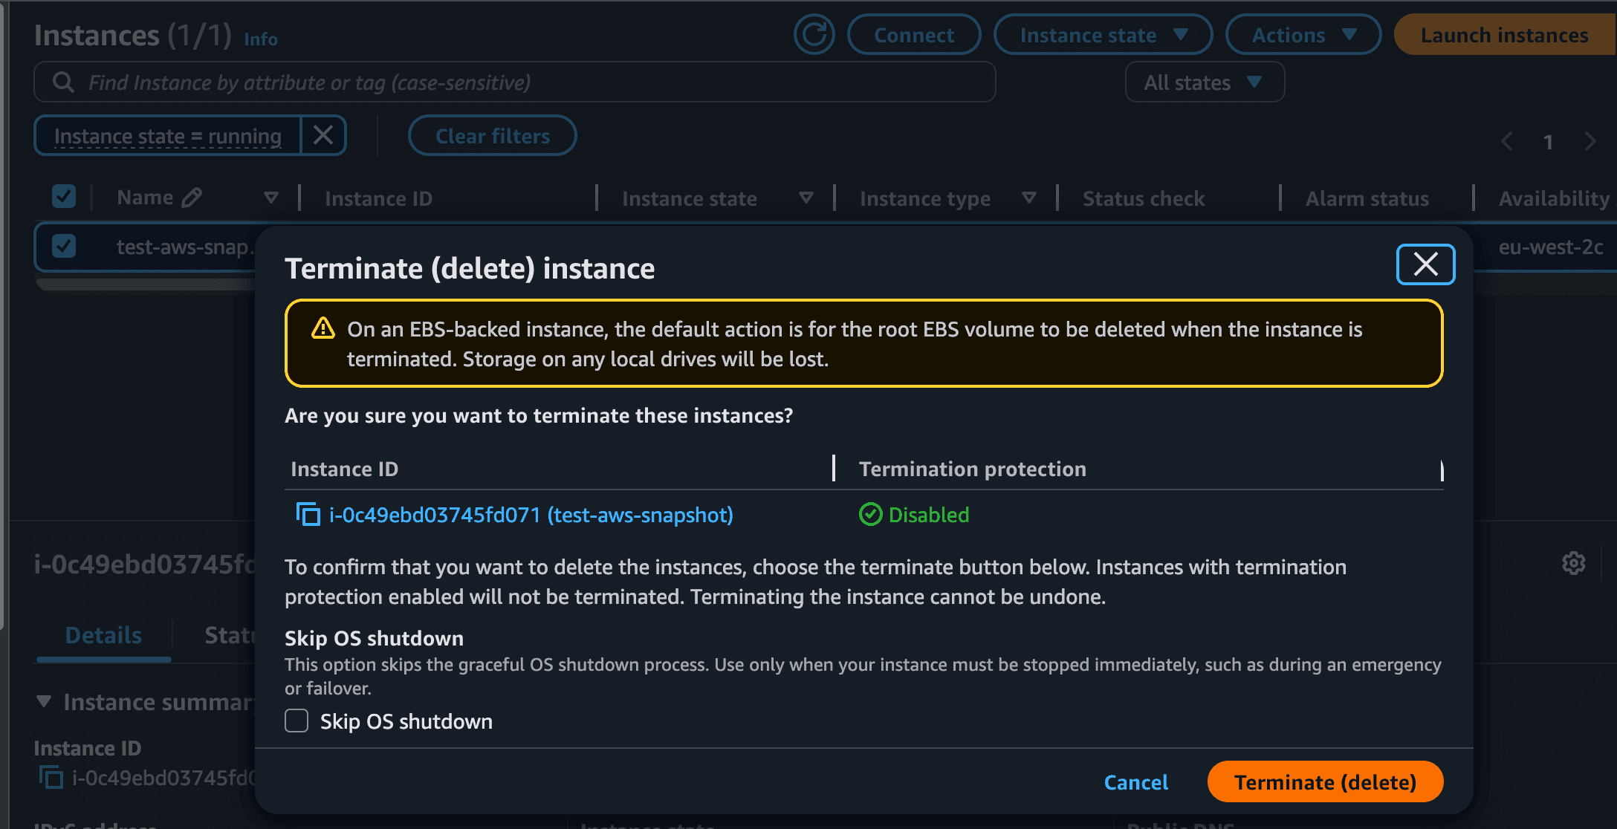Viewport: 1617px width, 829px height.
Task: Cancel the termination dialog
Action: tap(1135, 781)
